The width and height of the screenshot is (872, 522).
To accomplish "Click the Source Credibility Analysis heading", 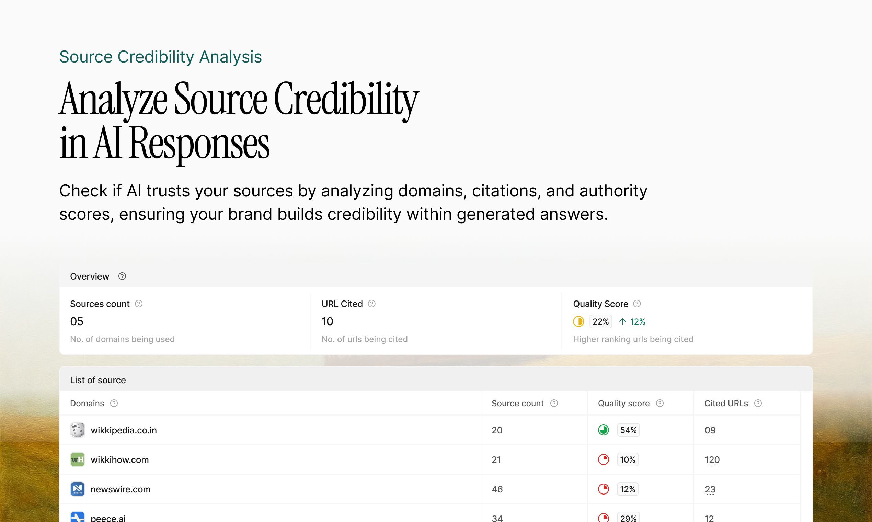I will (160, 57).
